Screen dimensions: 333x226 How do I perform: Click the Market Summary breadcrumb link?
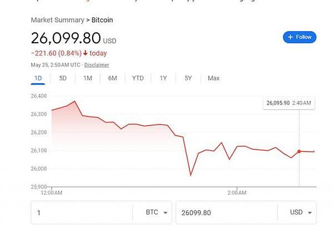[57, 20]
